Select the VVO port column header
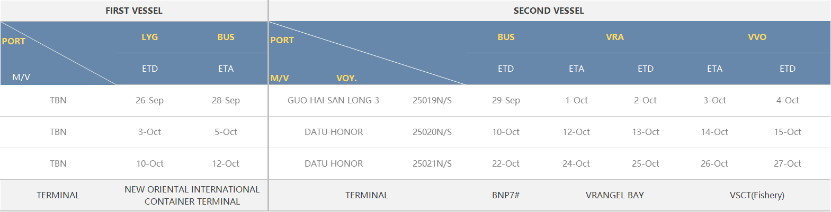 [x=757, y=37]
